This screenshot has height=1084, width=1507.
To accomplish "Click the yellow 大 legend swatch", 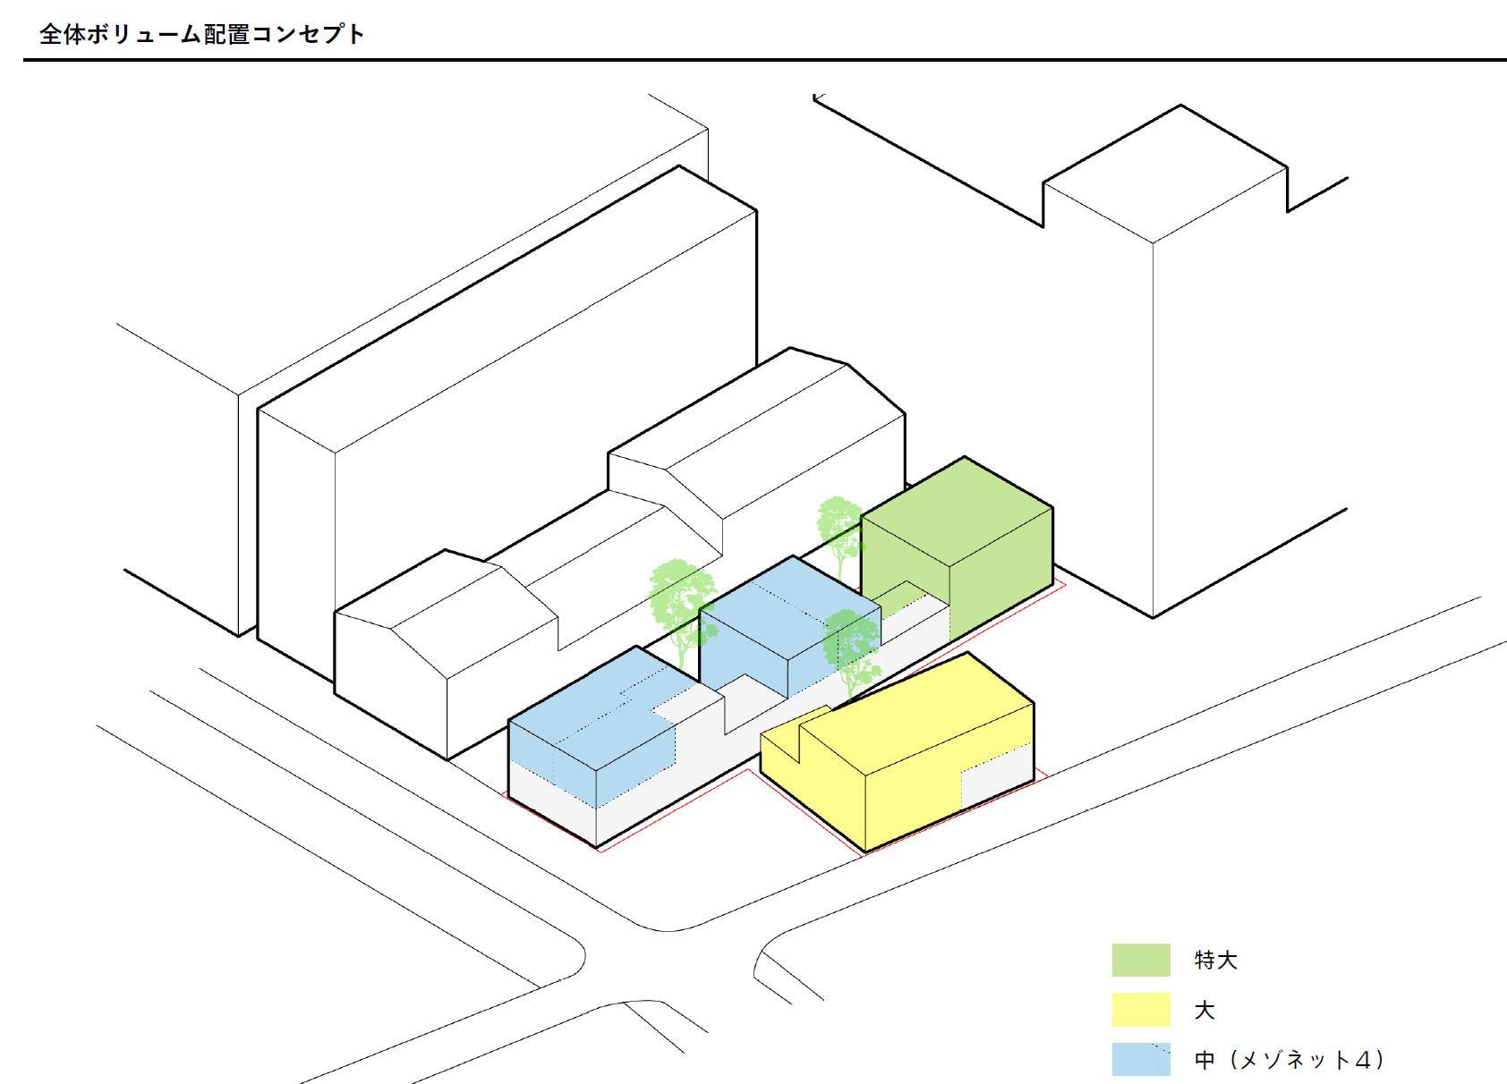I will point(1141,1010).
